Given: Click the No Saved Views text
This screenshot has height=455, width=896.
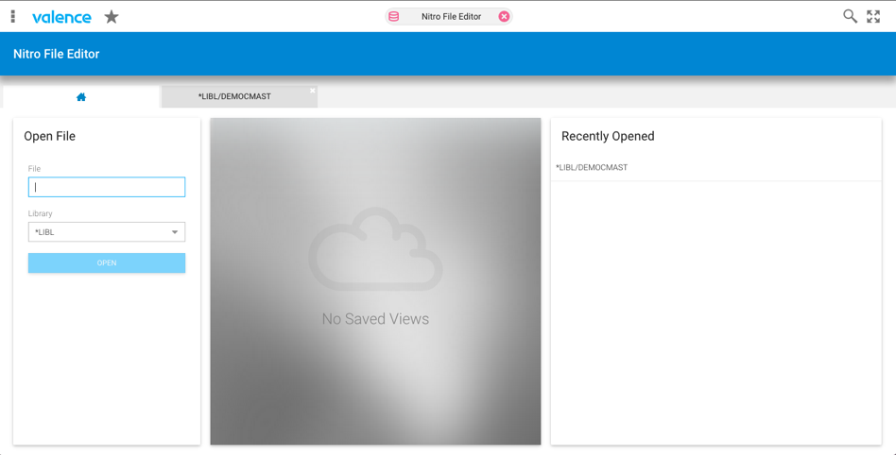Looking at the screenshot, I should coord(375,319).
